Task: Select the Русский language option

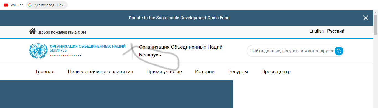Action: point(336,31)
